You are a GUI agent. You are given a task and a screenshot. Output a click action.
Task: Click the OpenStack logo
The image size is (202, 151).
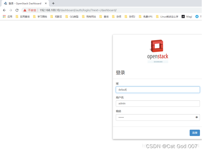[158, 51]
